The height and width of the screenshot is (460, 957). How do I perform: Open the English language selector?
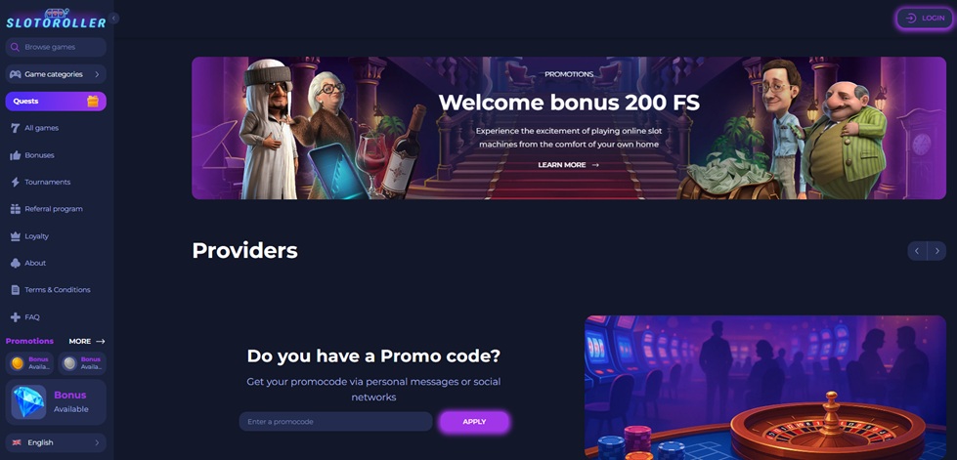point(56,442)
